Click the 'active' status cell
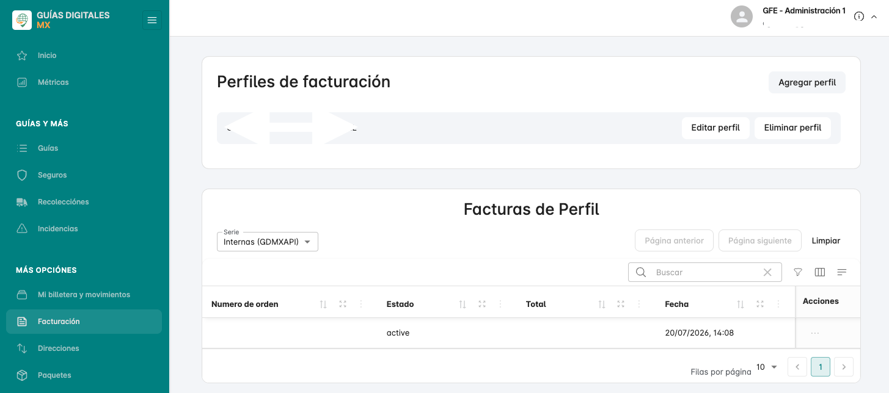Viewport: 889px width, 393px height. click(398, 333)
